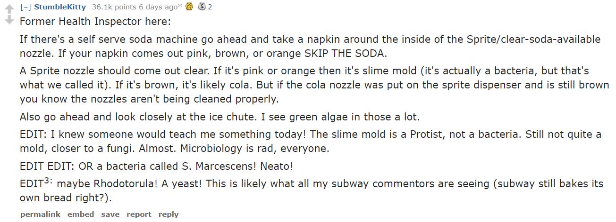Click the embed link

pos(81,214)
